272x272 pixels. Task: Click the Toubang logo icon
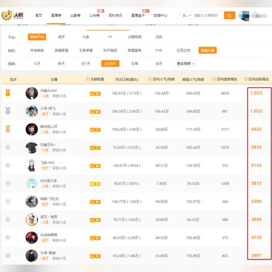click(7, 15)
